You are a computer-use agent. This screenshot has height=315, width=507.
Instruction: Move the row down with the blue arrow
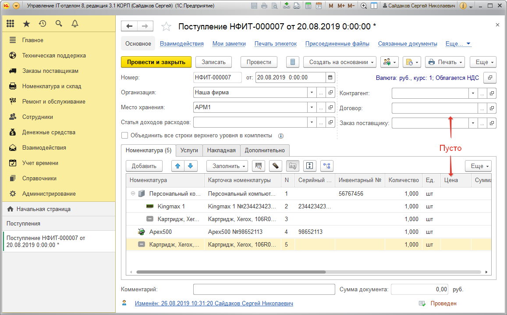[x=191, y=166]
